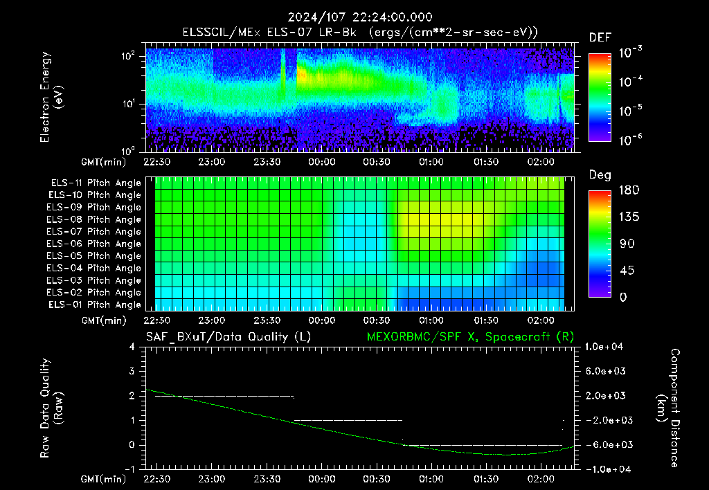This screenshot has width=709, height=490.
Task: Click the 22:30 tick under the spectrogram
Action: (157, 162)
